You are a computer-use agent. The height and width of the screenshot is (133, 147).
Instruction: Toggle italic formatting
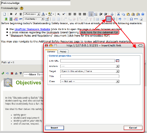pos(16,14)
